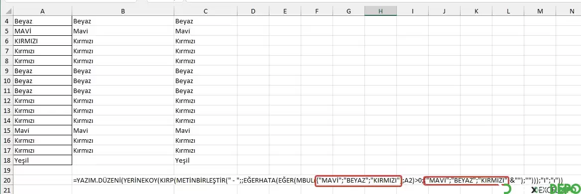This screenshot has width=581, height=194.
Task: Click cell C5 containing Mavi
Action: (x=205, y=31)
